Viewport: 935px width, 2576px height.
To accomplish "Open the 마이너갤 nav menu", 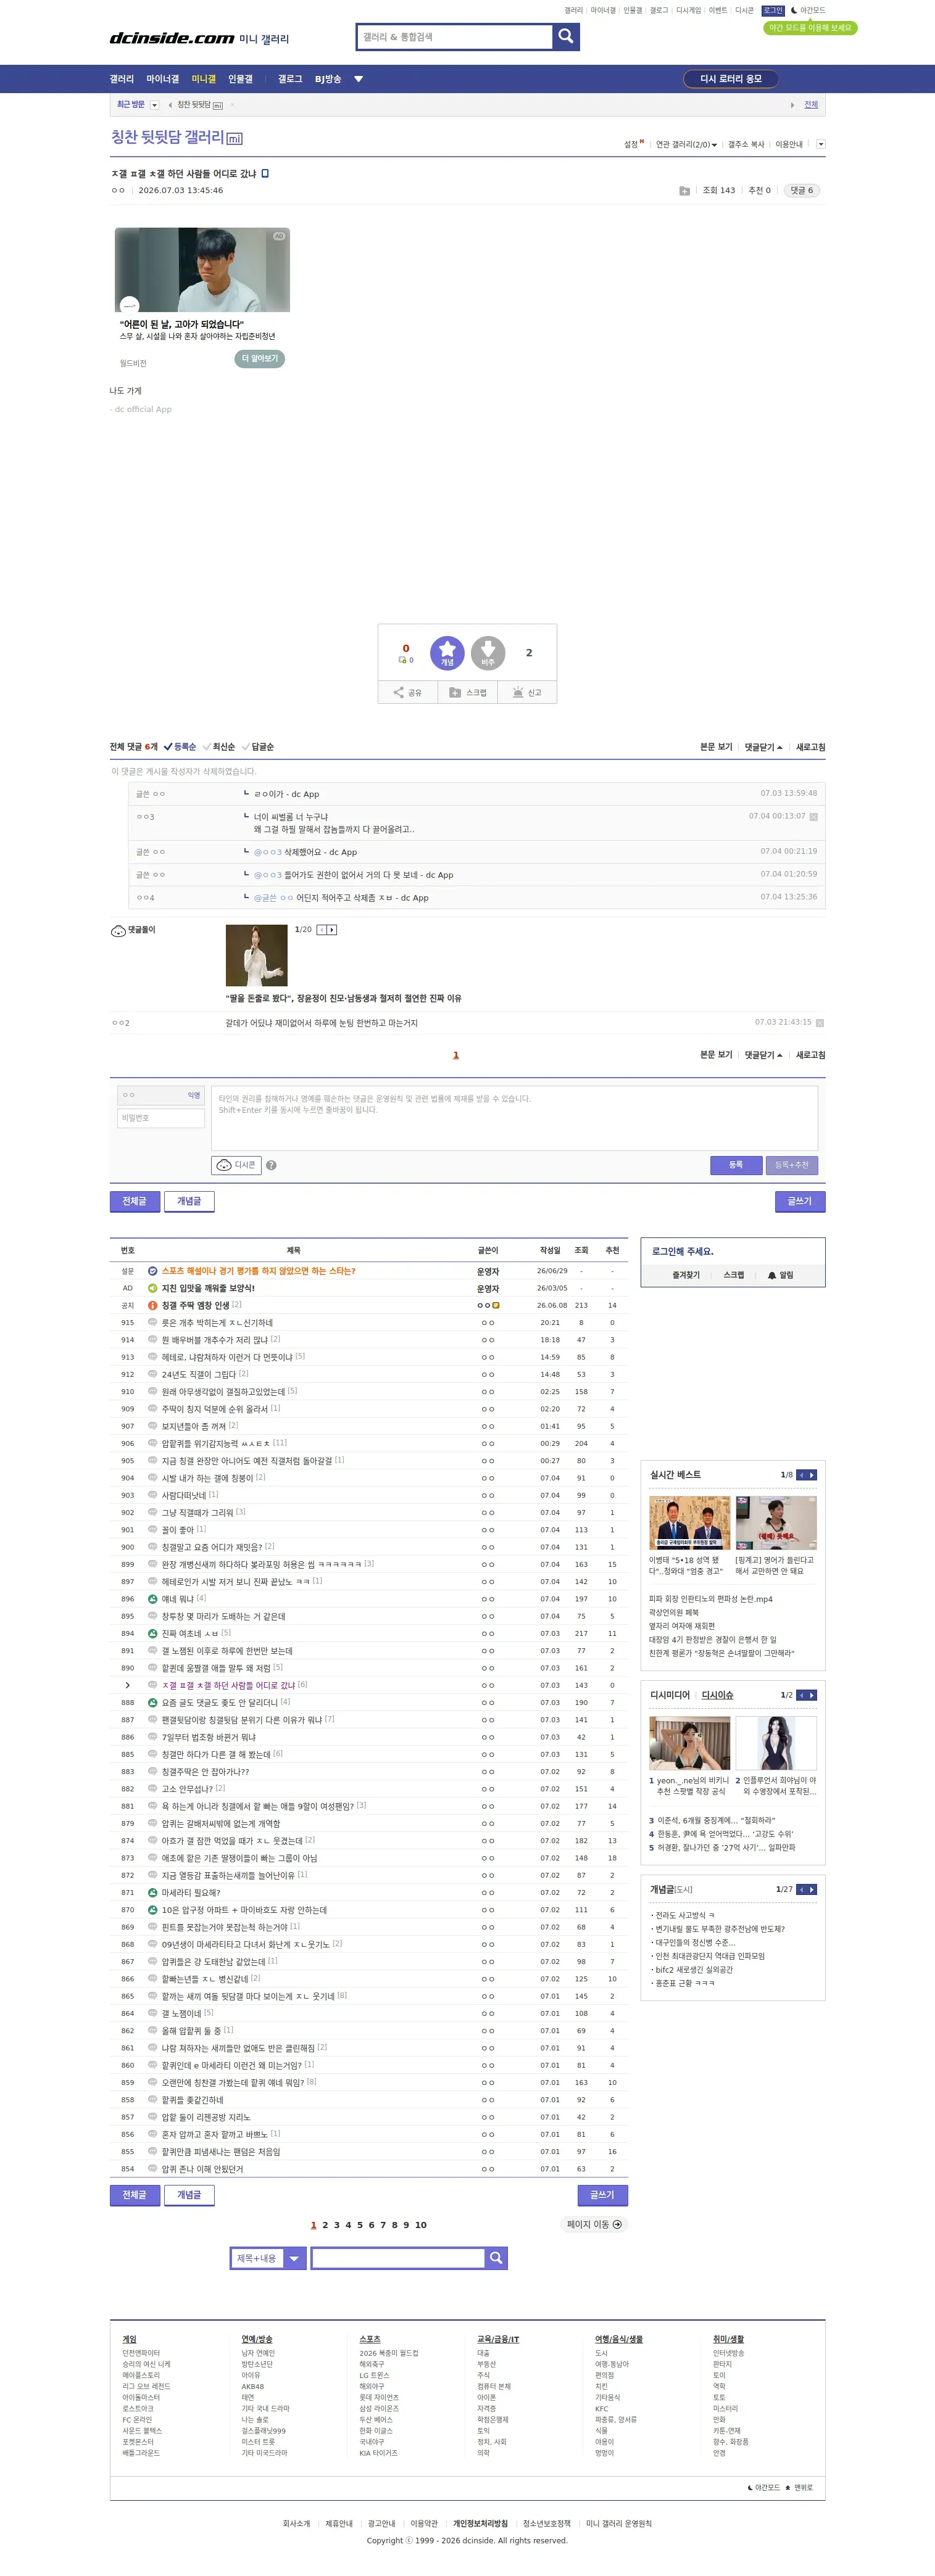I will click(x=163, y=79).
